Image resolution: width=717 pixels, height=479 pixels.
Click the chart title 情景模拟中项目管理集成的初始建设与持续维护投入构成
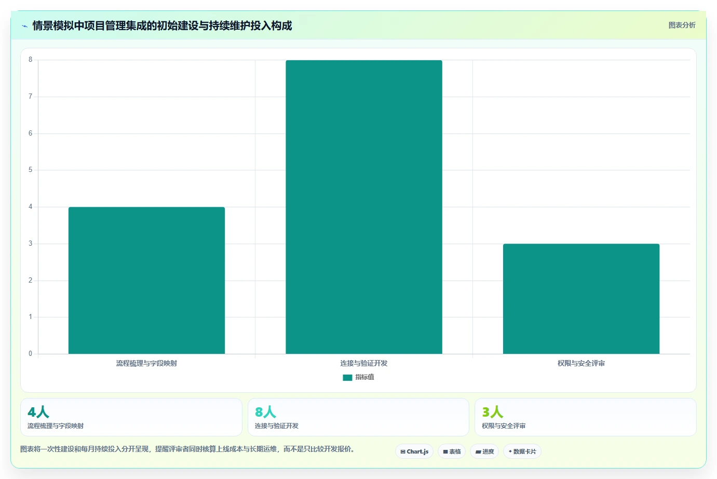162,25
